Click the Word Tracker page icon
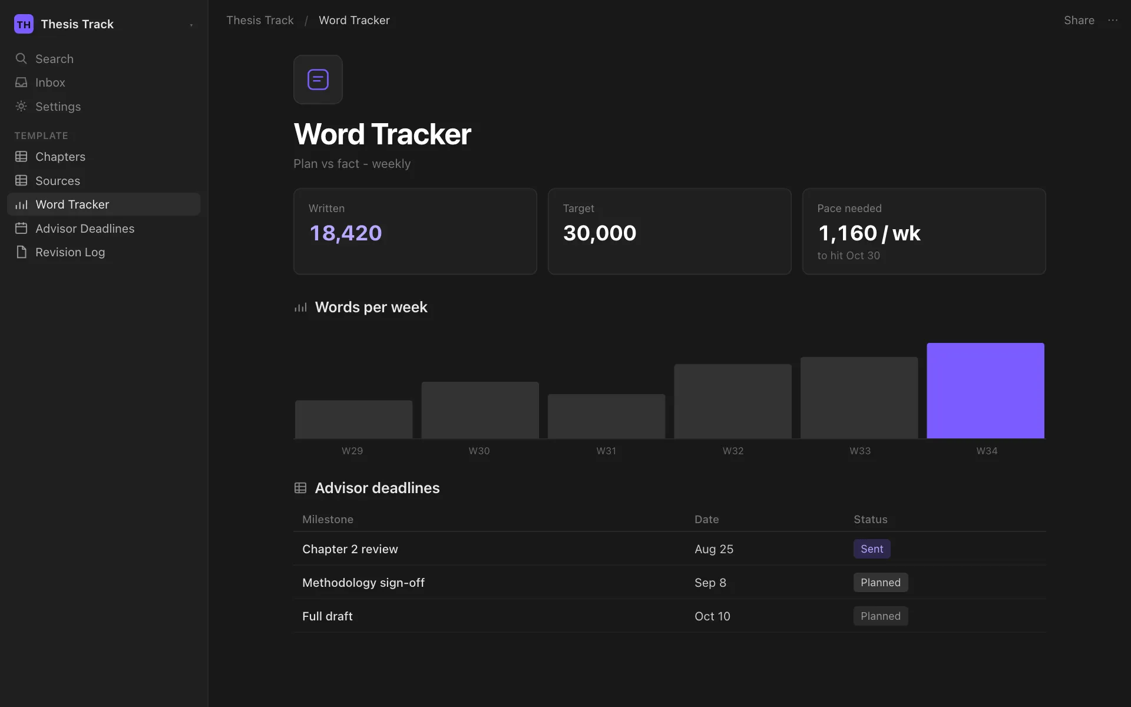The image size is (1131, 707). pyautogui.click(x=318, y=80)
